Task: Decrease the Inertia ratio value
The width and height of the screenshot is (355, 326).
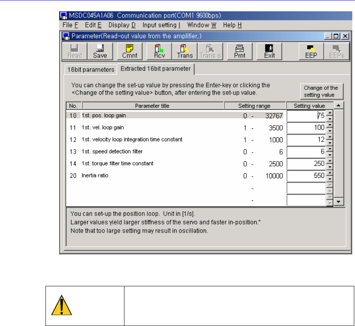Action: tap(330, 179)
